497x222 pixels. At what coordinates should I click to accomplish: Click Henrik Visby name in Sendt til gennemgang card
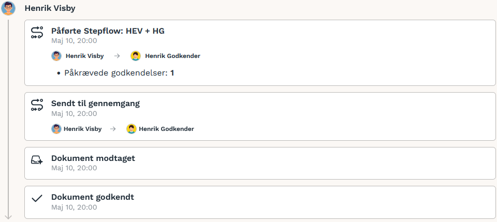83,129
